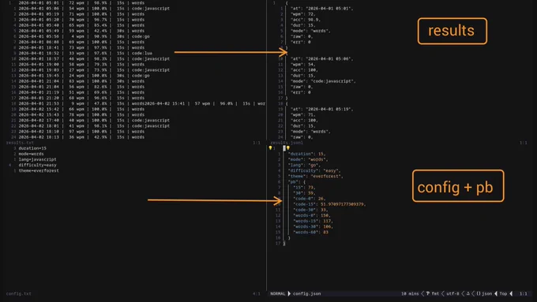
Task: Select the 2026-04-01 18:41 row with 73 wpm
Action: 81,47
